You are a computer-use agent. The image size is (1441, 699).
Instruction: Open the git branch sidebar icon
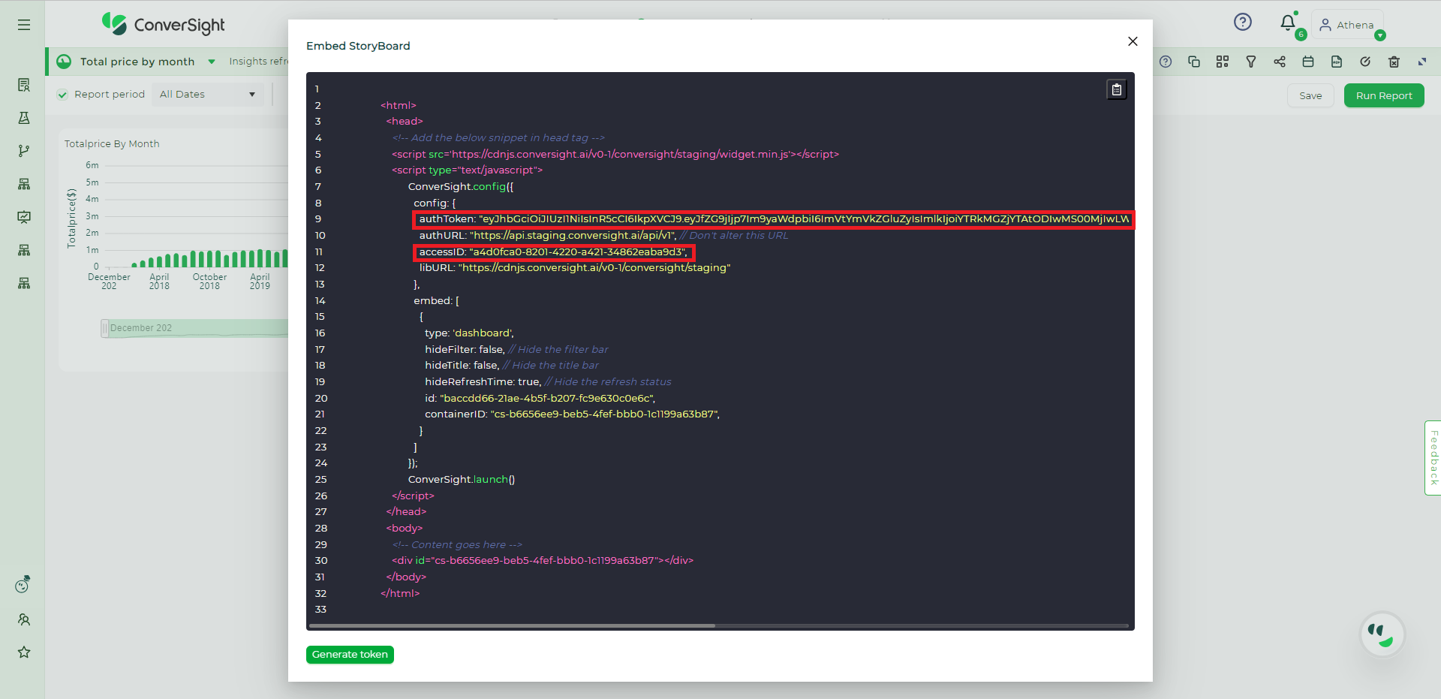coord(24,151)
